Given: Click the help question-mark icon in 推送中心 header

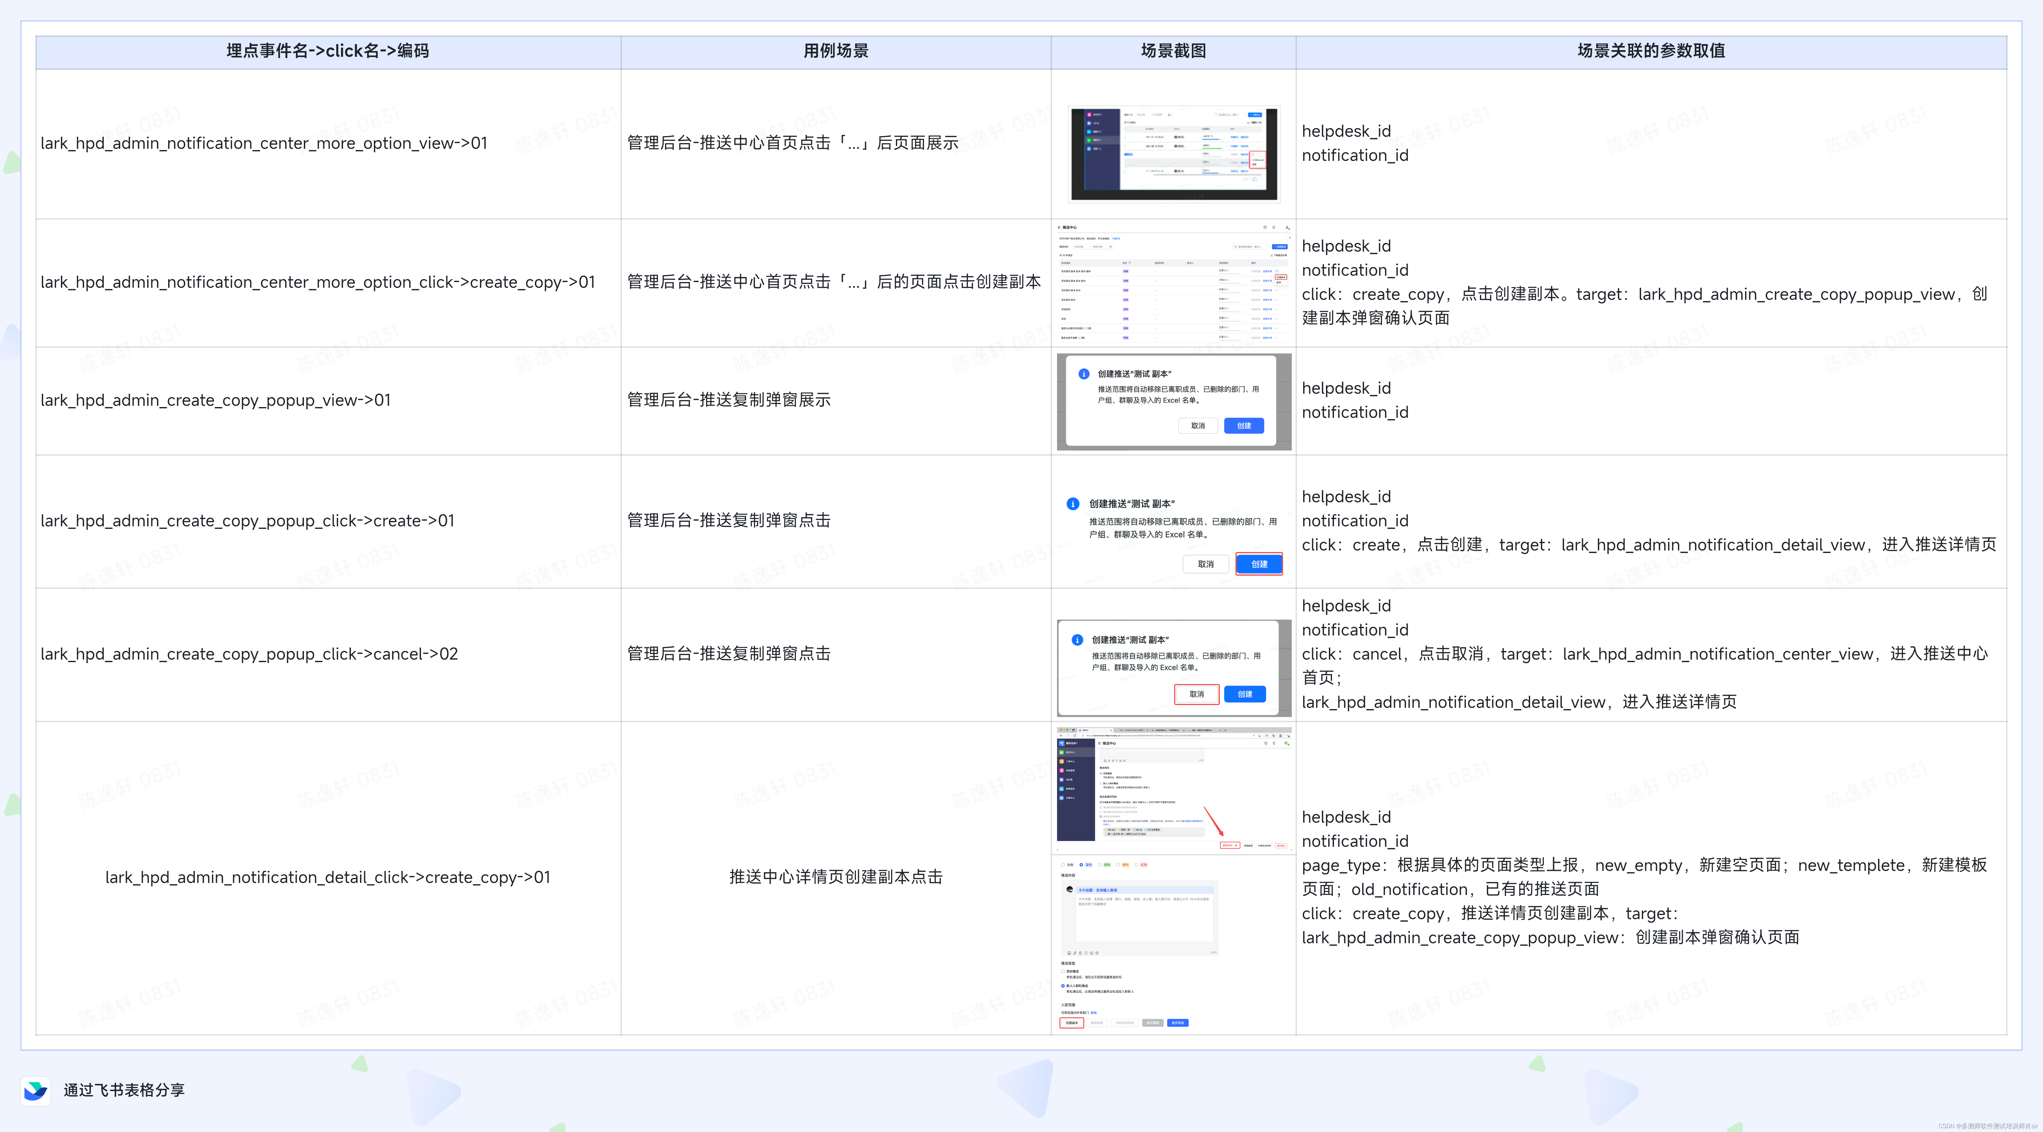Looking at the screenshot, I should coord(1265,228).
